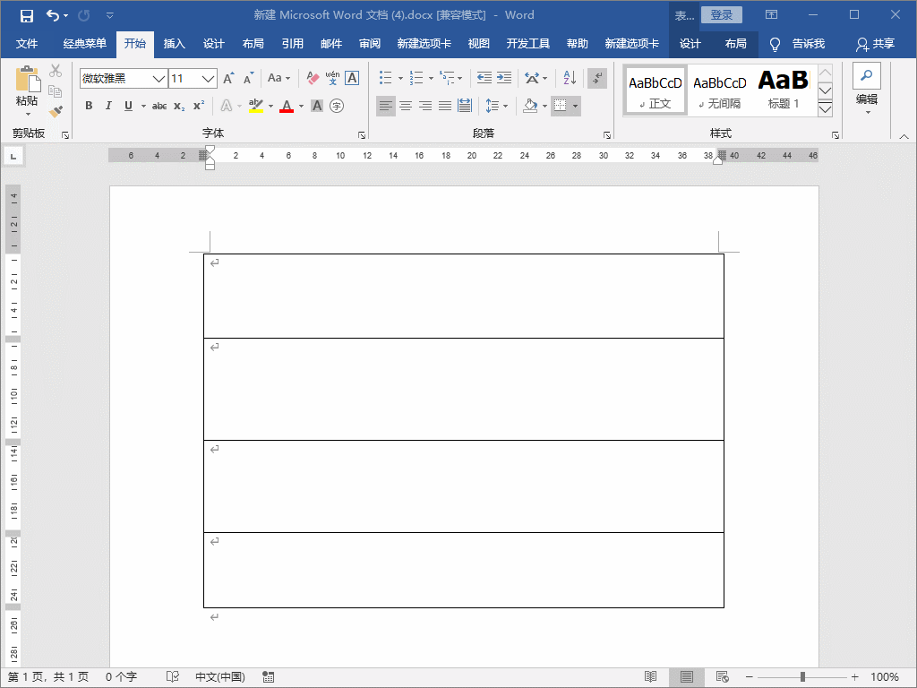The width and height of the screenshot is (917, 688).
Task: Apply character shading icon
Action: coord(317,106)
